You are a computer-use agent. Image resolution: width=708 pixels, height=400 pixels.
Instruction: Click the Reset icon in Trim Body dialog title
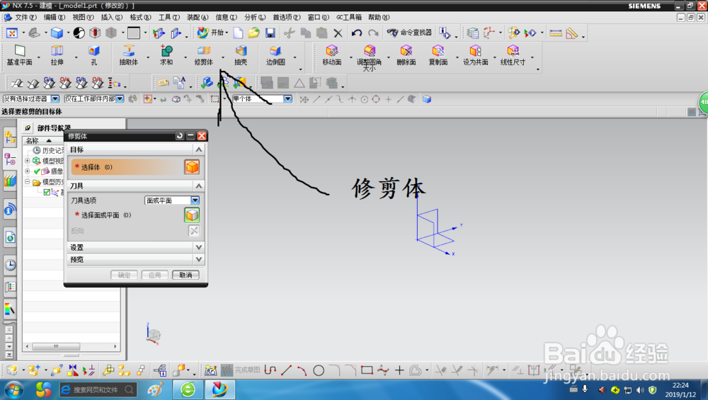(180, 136)
